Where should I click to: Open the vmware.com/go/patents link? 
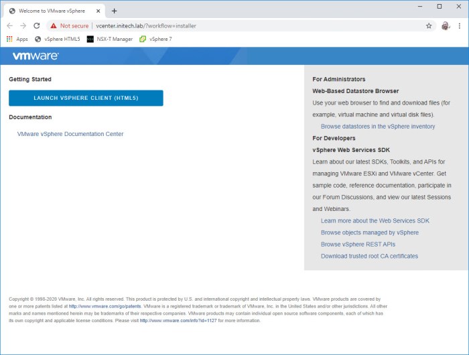tap(105, 306)
